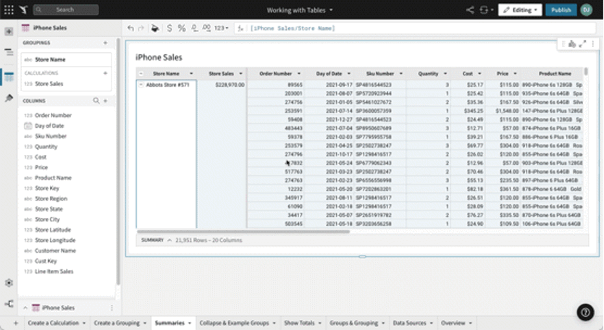Apply percent number format
The height and width of the screenshot is (330, 604).
click(x=182, y=28)
